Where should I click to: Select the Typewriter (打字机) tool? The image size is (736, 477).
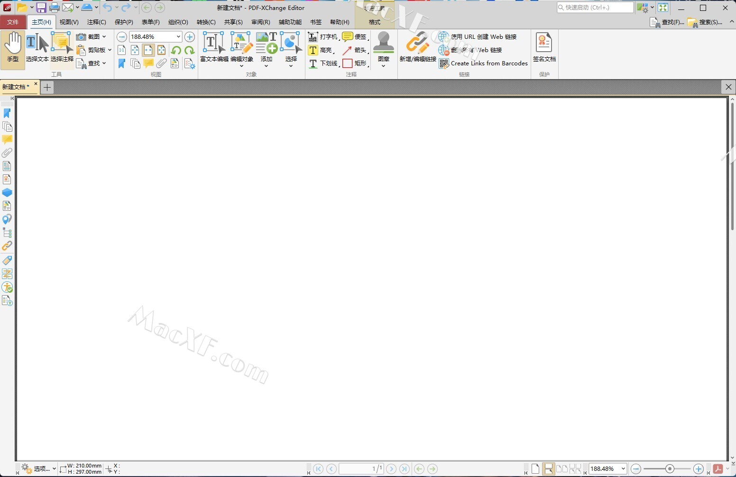tap(322, 36)
